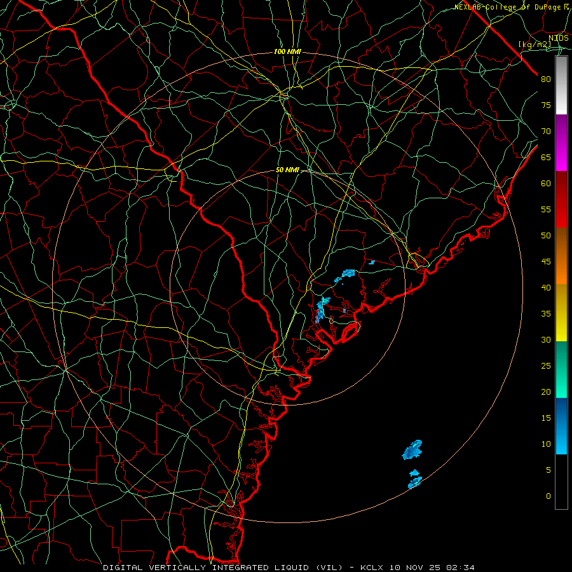Click the largest offshore blue radar echo
Image resolution: width=572 pixels, height=572 pixels.
(x=412, y=450)
